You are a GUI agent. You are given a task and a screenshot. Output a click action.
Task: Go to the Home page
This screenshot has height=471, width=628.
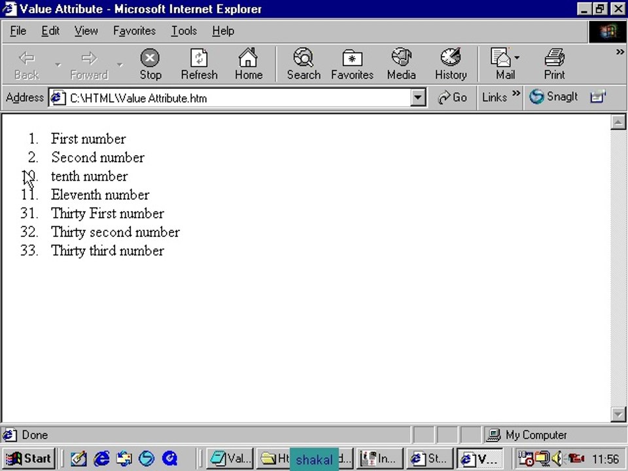[x=249, y=65]
